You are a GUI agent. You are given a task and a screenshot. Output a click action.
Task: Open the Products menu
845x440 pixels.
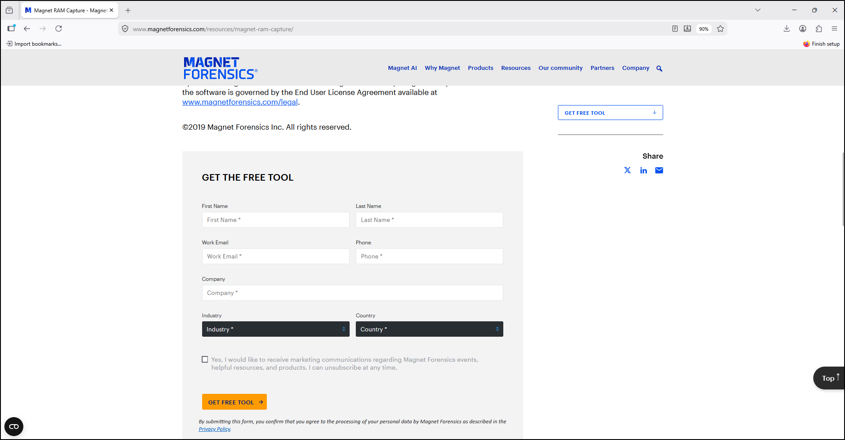(x=480, y=68)
